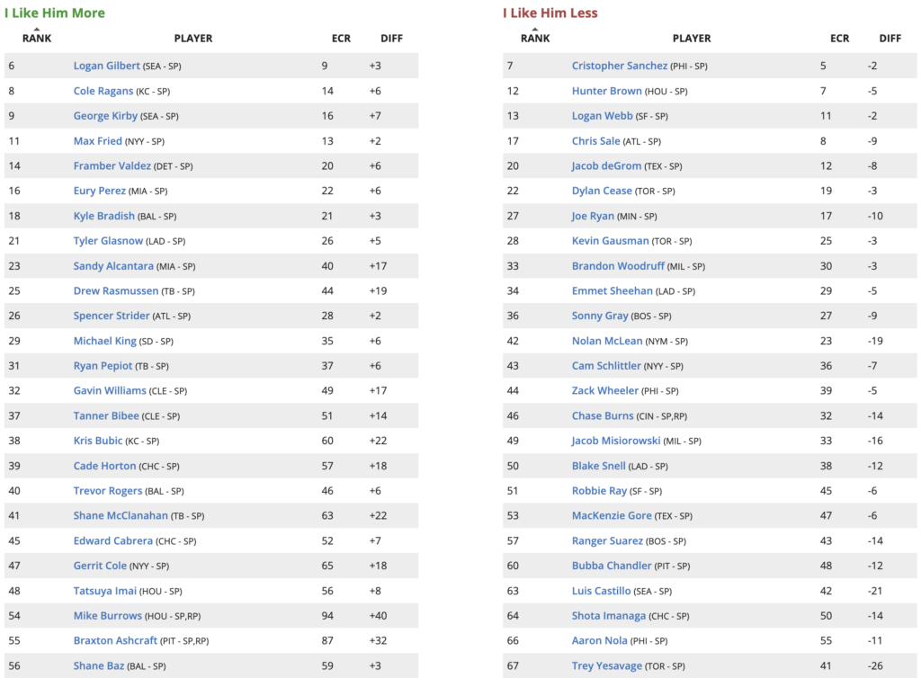Viewport: 921px width, 678px height.
Task: Click sort arrow above right table's RANK
Action: [x=535, y=29]
